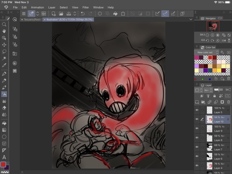Click the Scale/Rotate transform icon
Image resolution: width=232 pixels, height=174 pixels.
click(x=123, y=14)
